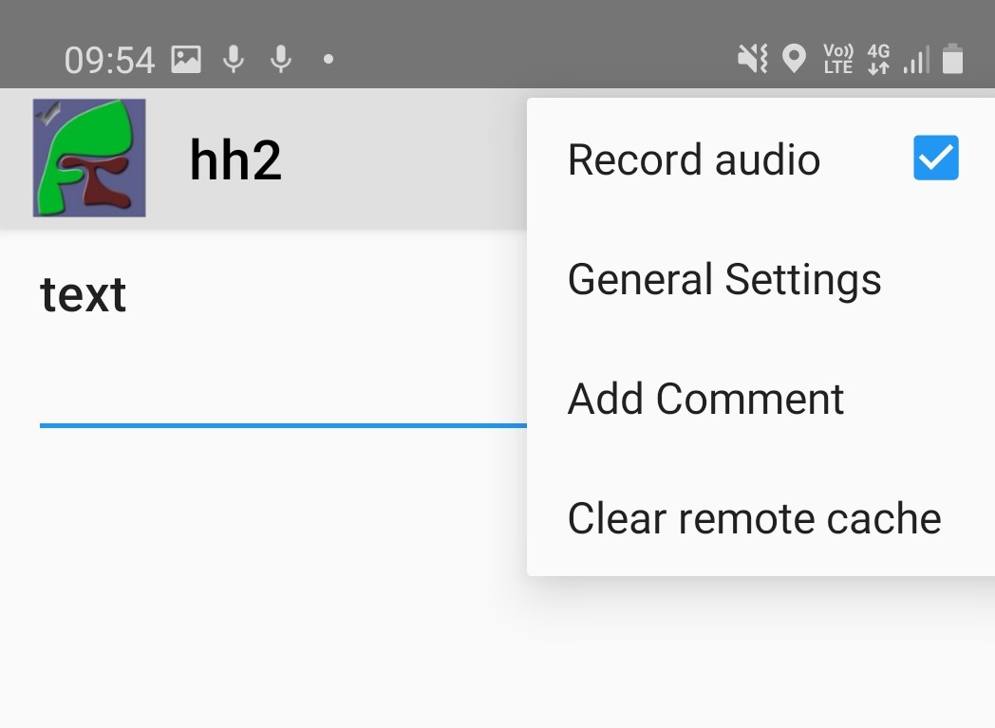The image size is (995, 728).
Task: Tap the small dot notification indicator
Action: (329, 59)
